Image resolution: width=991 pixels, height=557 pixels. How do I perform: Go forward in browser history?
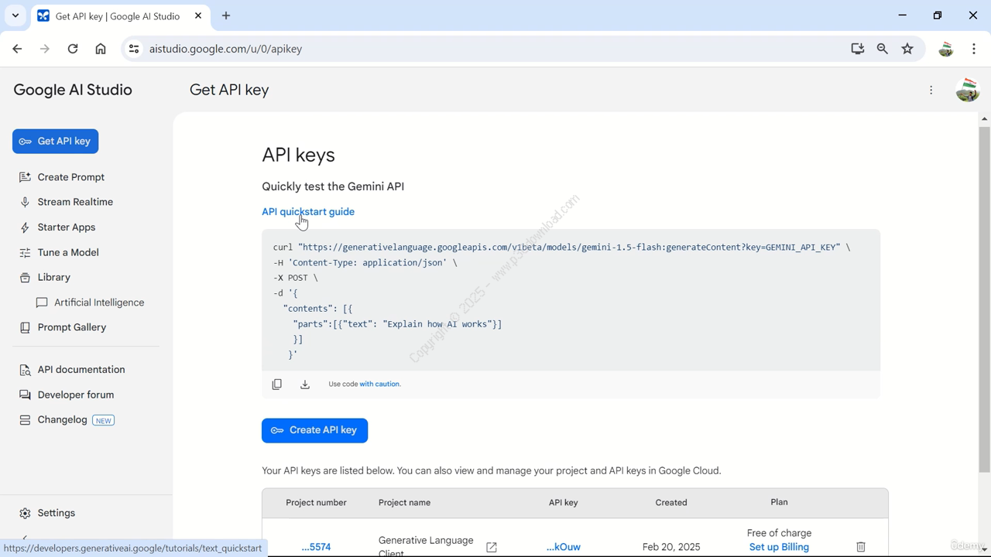45,49
